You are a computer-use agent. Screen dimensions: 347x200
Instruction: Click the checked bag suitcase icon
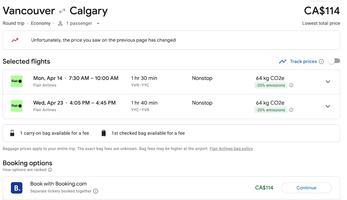tap(104, 133)
